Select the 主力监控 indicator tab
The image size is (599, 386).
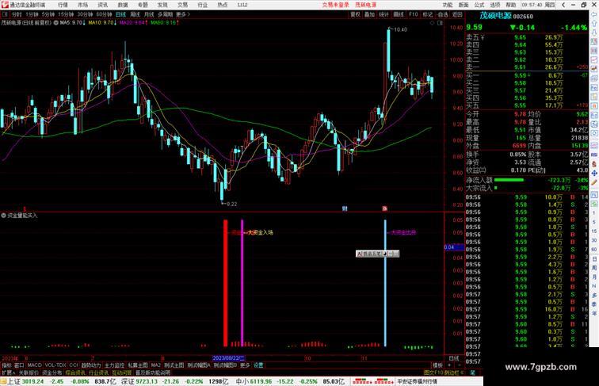coord(115,365)
